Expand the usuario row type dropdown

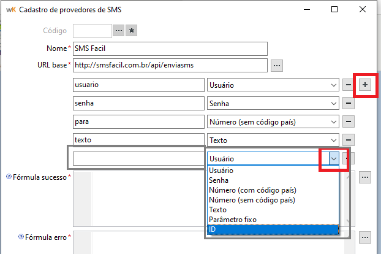click(x=333, y=85)
